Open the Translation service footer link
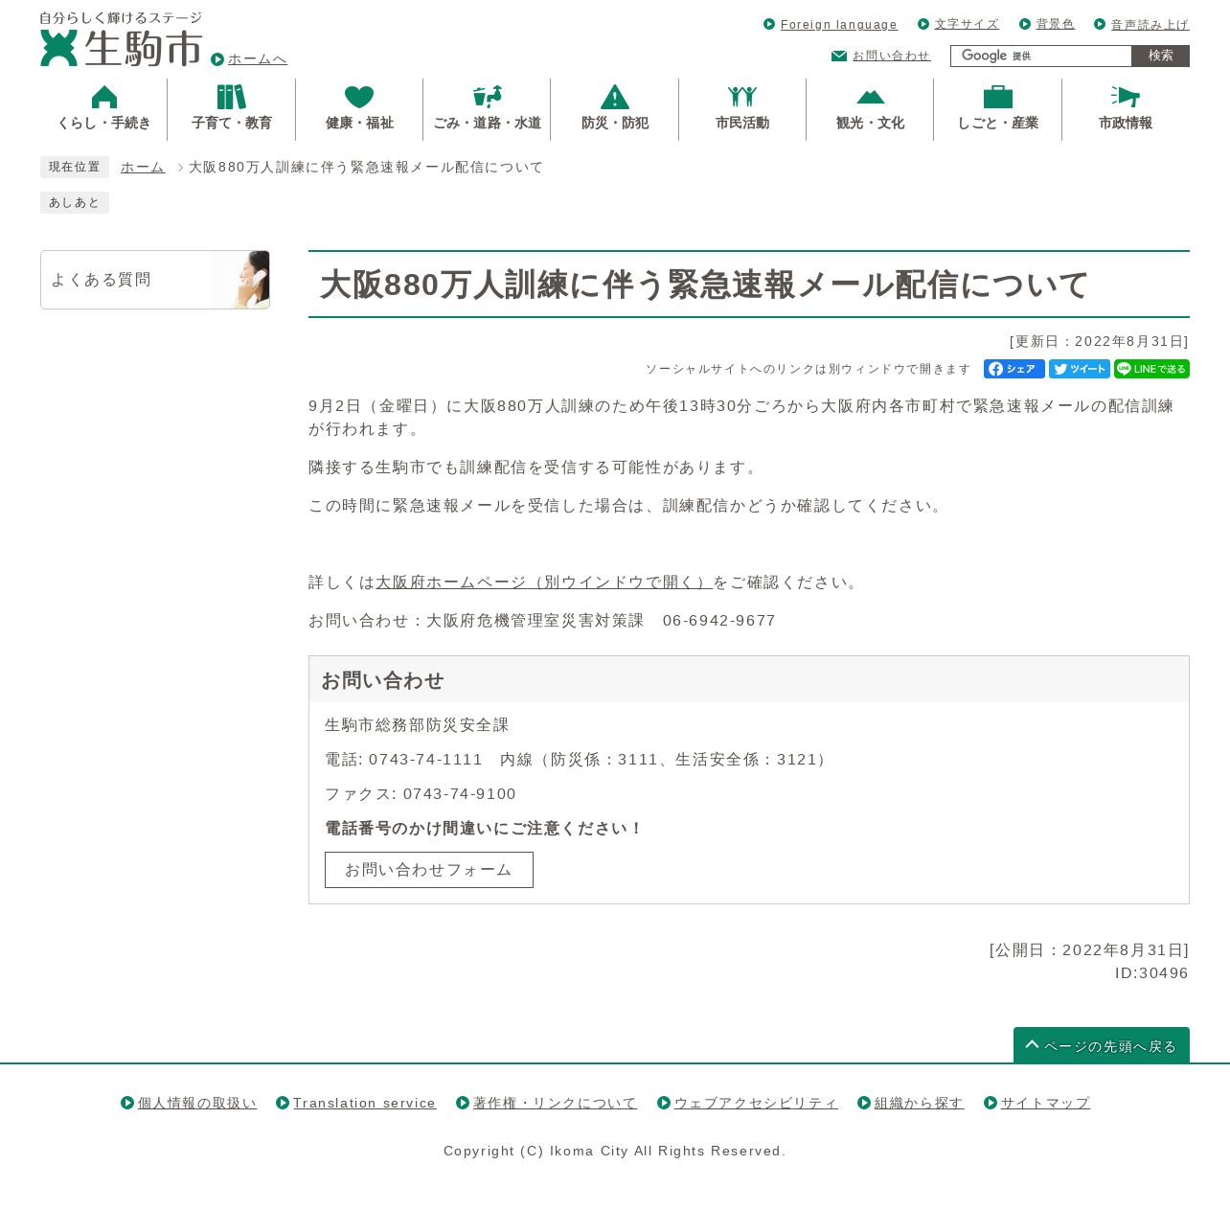Image resolution: width=1230 pixels, height=1210 pixels. click(x=364, y=1104)
